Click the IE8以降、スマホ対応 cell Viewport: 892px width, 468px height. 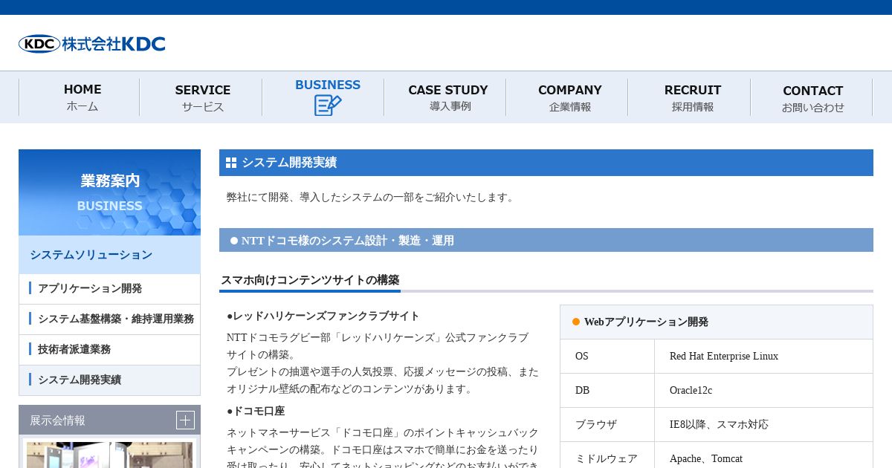(763, 425)
